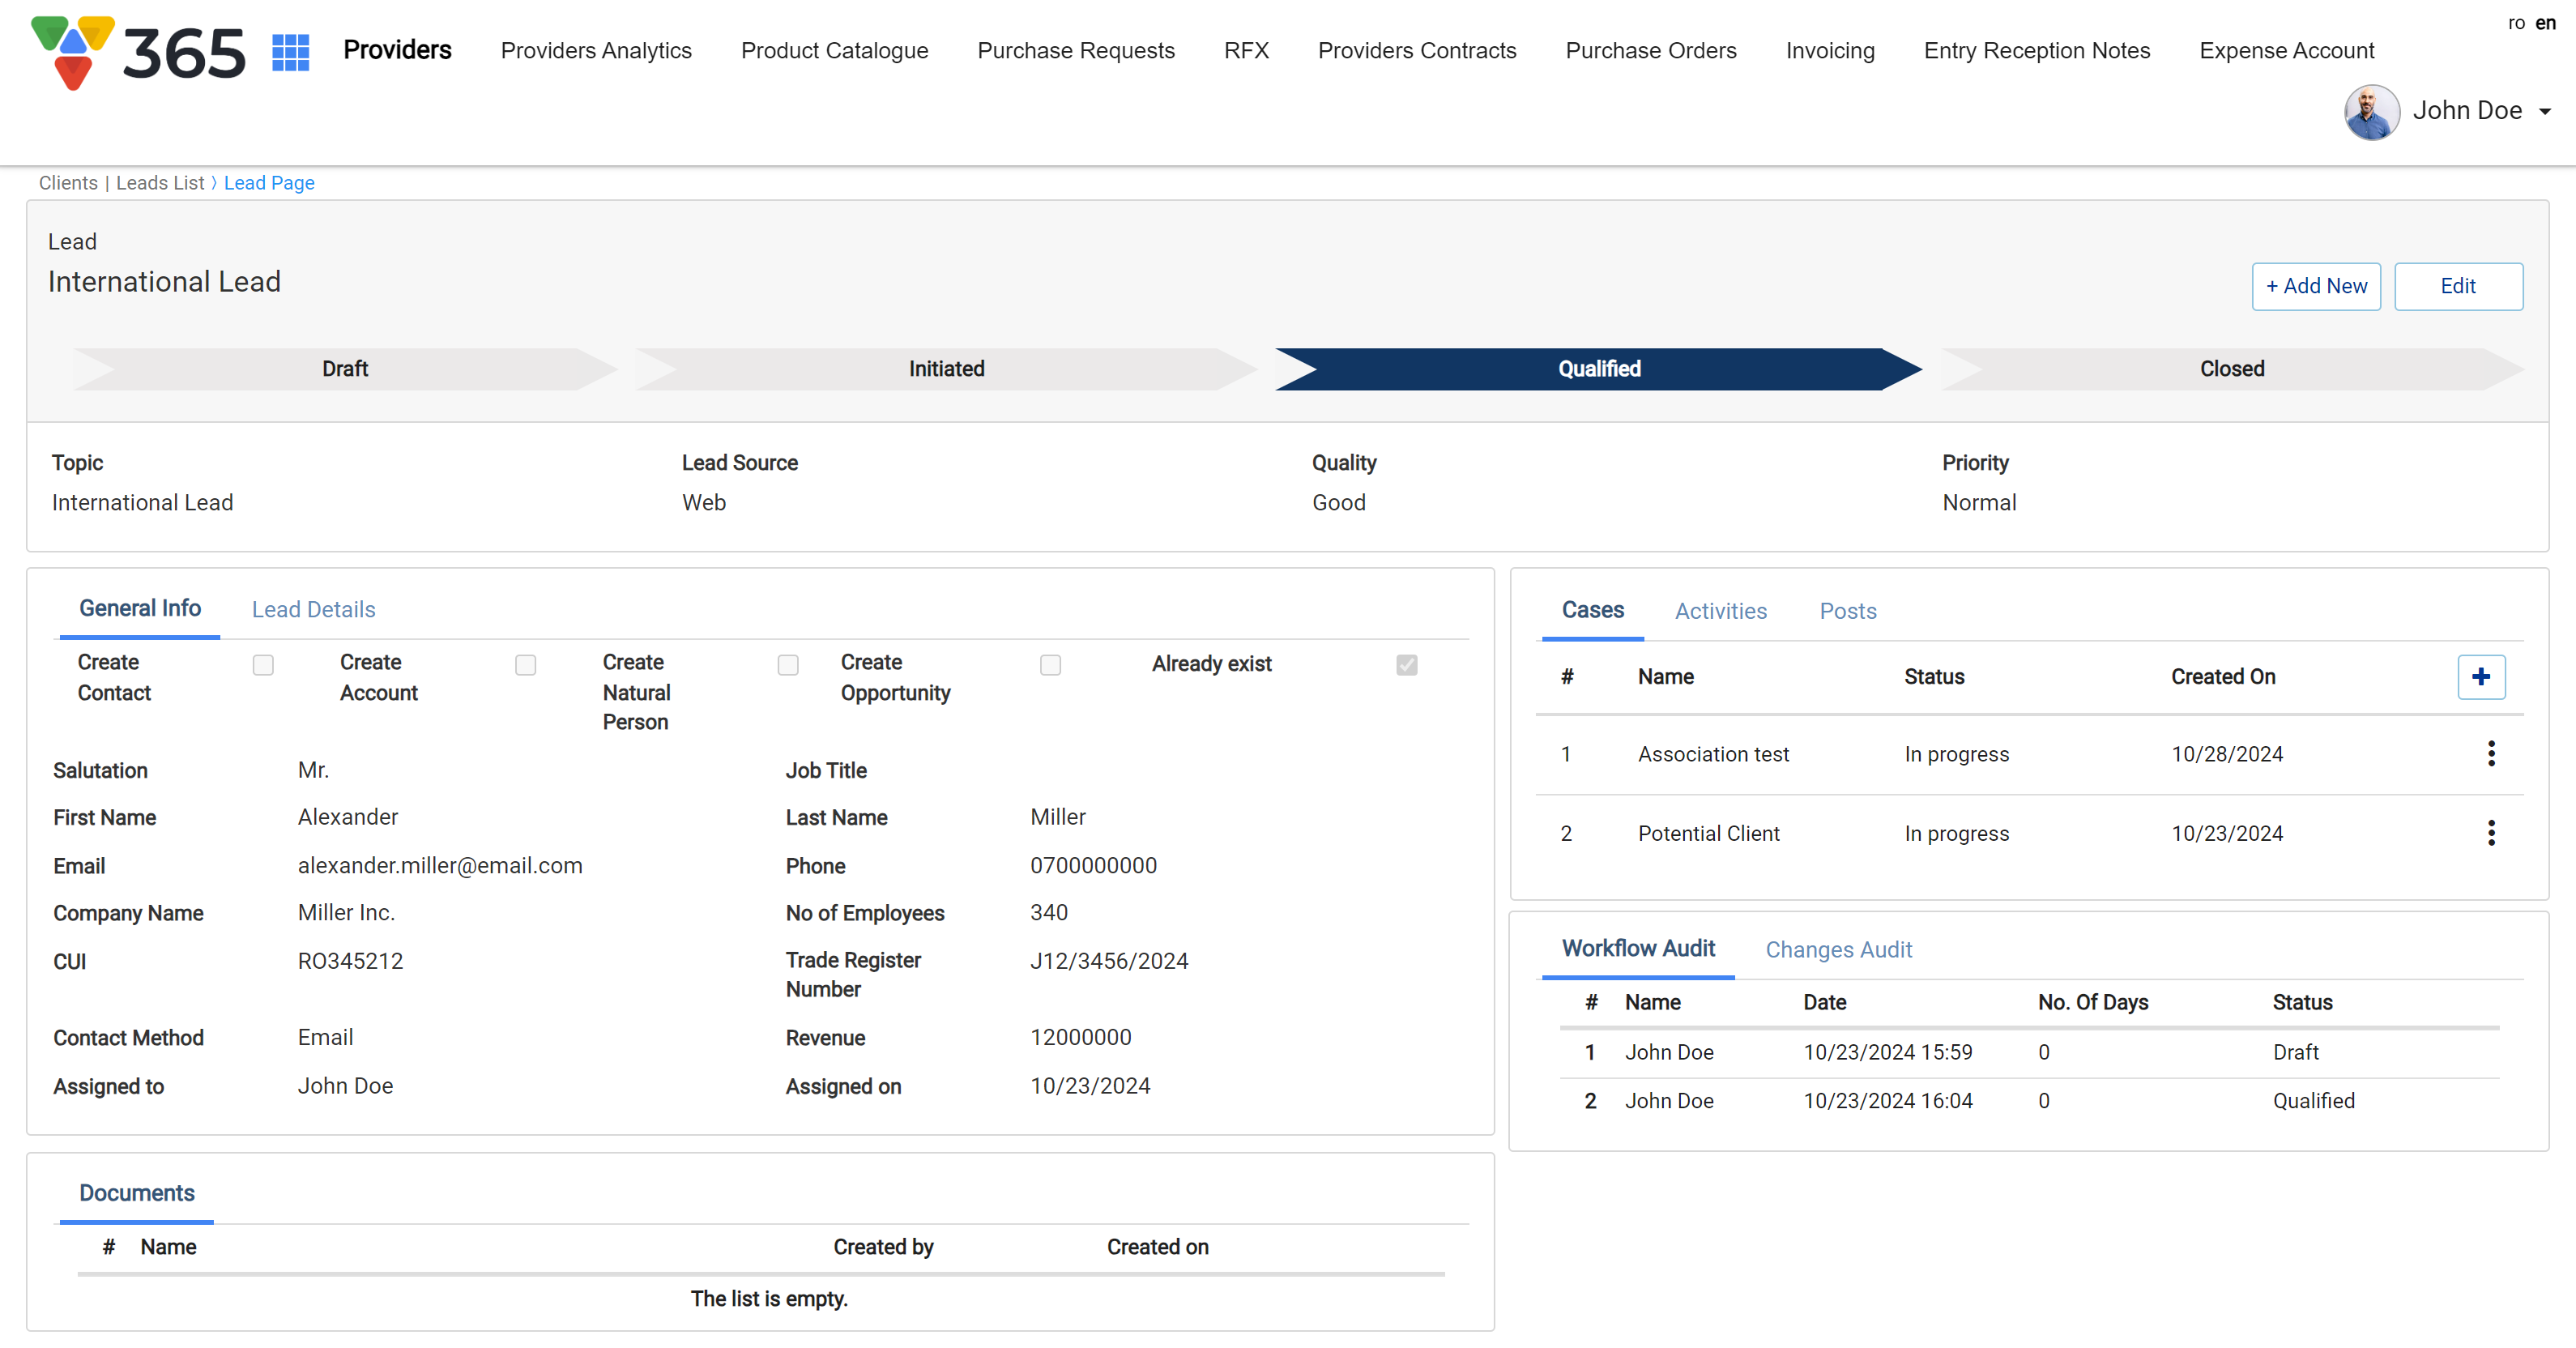
Task: Show the Changes Audit tab
Action: (x=1838, y=950)
